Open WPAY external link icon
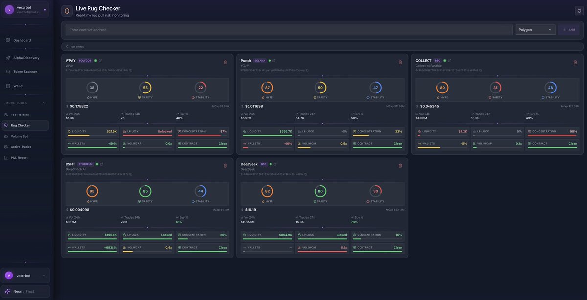The width and height of the screenshot is (587, 300). coord(100,61)
